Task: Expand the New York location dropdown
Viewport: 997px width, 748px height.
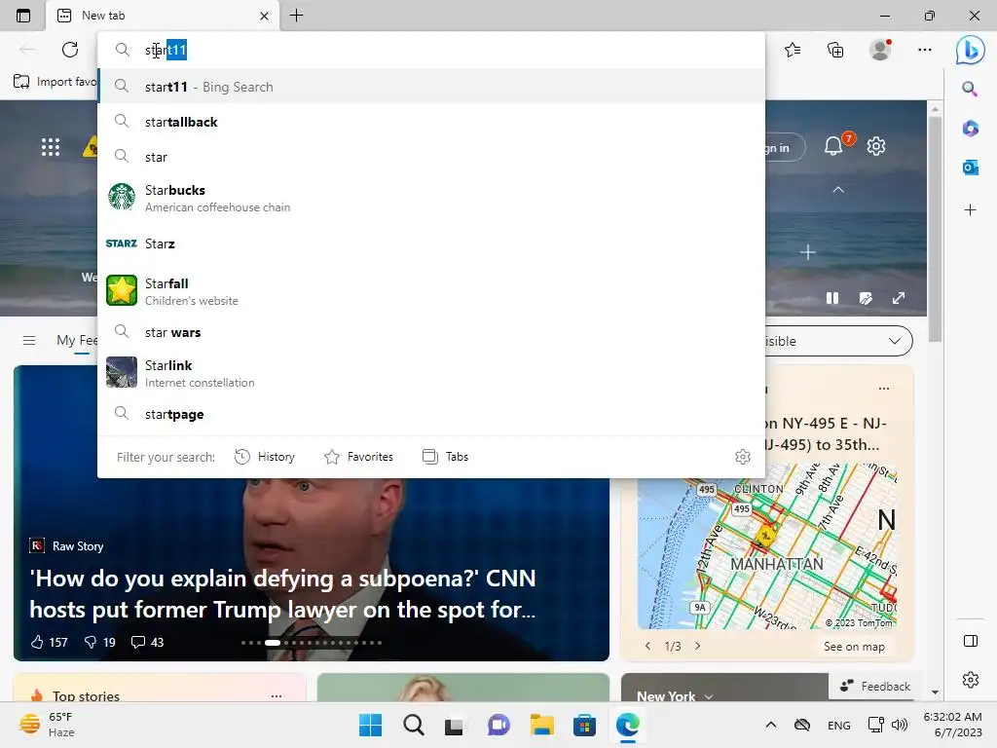Action: (x=709, y=696)
